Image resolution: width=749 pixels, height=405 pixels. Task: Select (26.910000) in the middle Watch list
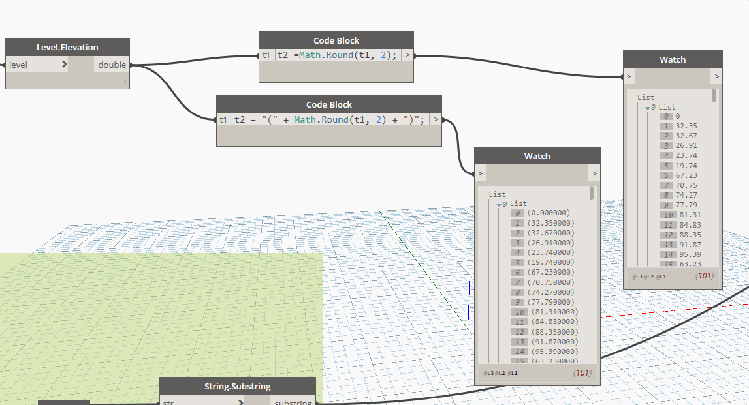pyautogui.click(x=550, y=243)
